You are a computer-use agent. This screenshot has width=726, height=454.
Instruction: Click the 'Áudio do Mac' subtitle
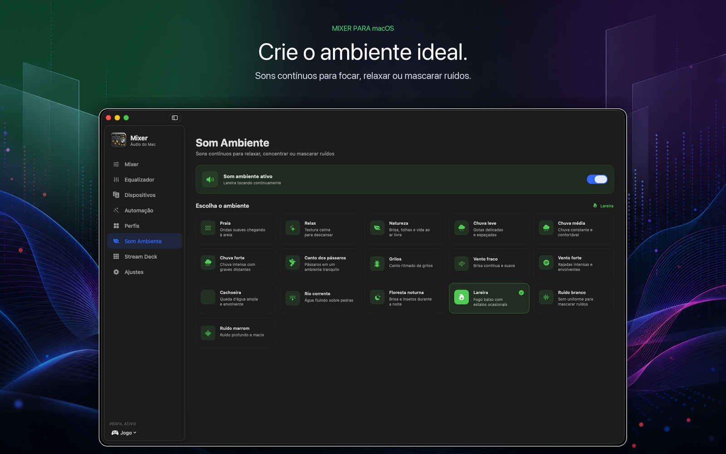[x=143, y=144]
